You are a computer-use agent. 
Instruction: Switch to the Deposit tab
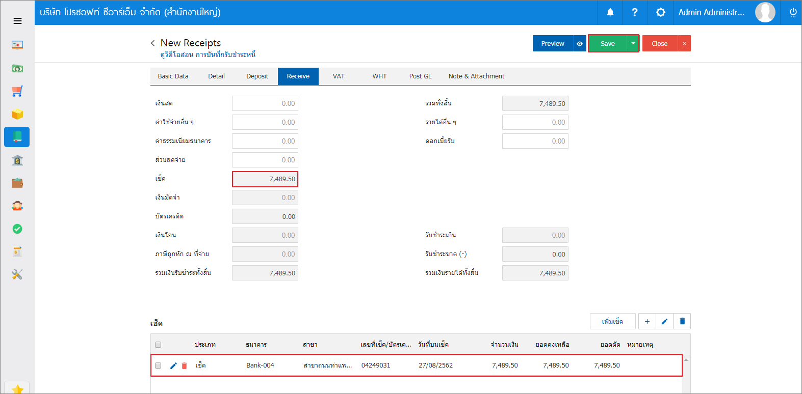click(x=257, y=76)
